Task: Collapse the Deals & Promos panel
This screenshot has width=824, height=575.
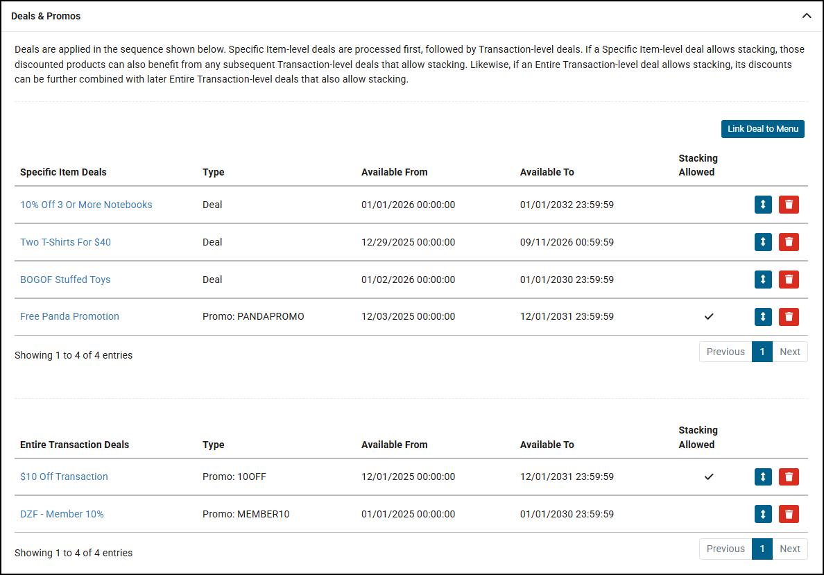Action: click(806, 16)
